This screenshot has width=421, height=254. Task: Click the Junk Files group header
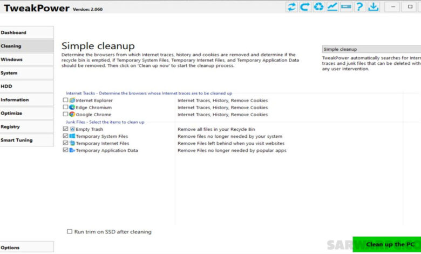[105, 122]
